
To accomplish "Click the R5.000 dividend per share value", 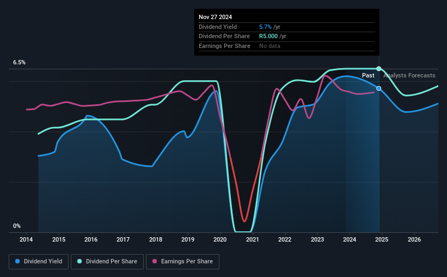I will click(x=268, y=37).
